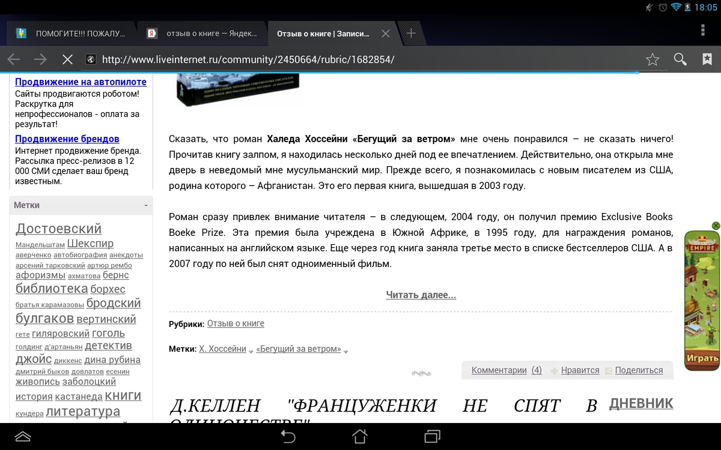Switch to the 'ПОМОГИТЕ!!! ПОЖАЛУ...' tab
The width and height of the screenshot is (721, 450).
pos(72,34)
